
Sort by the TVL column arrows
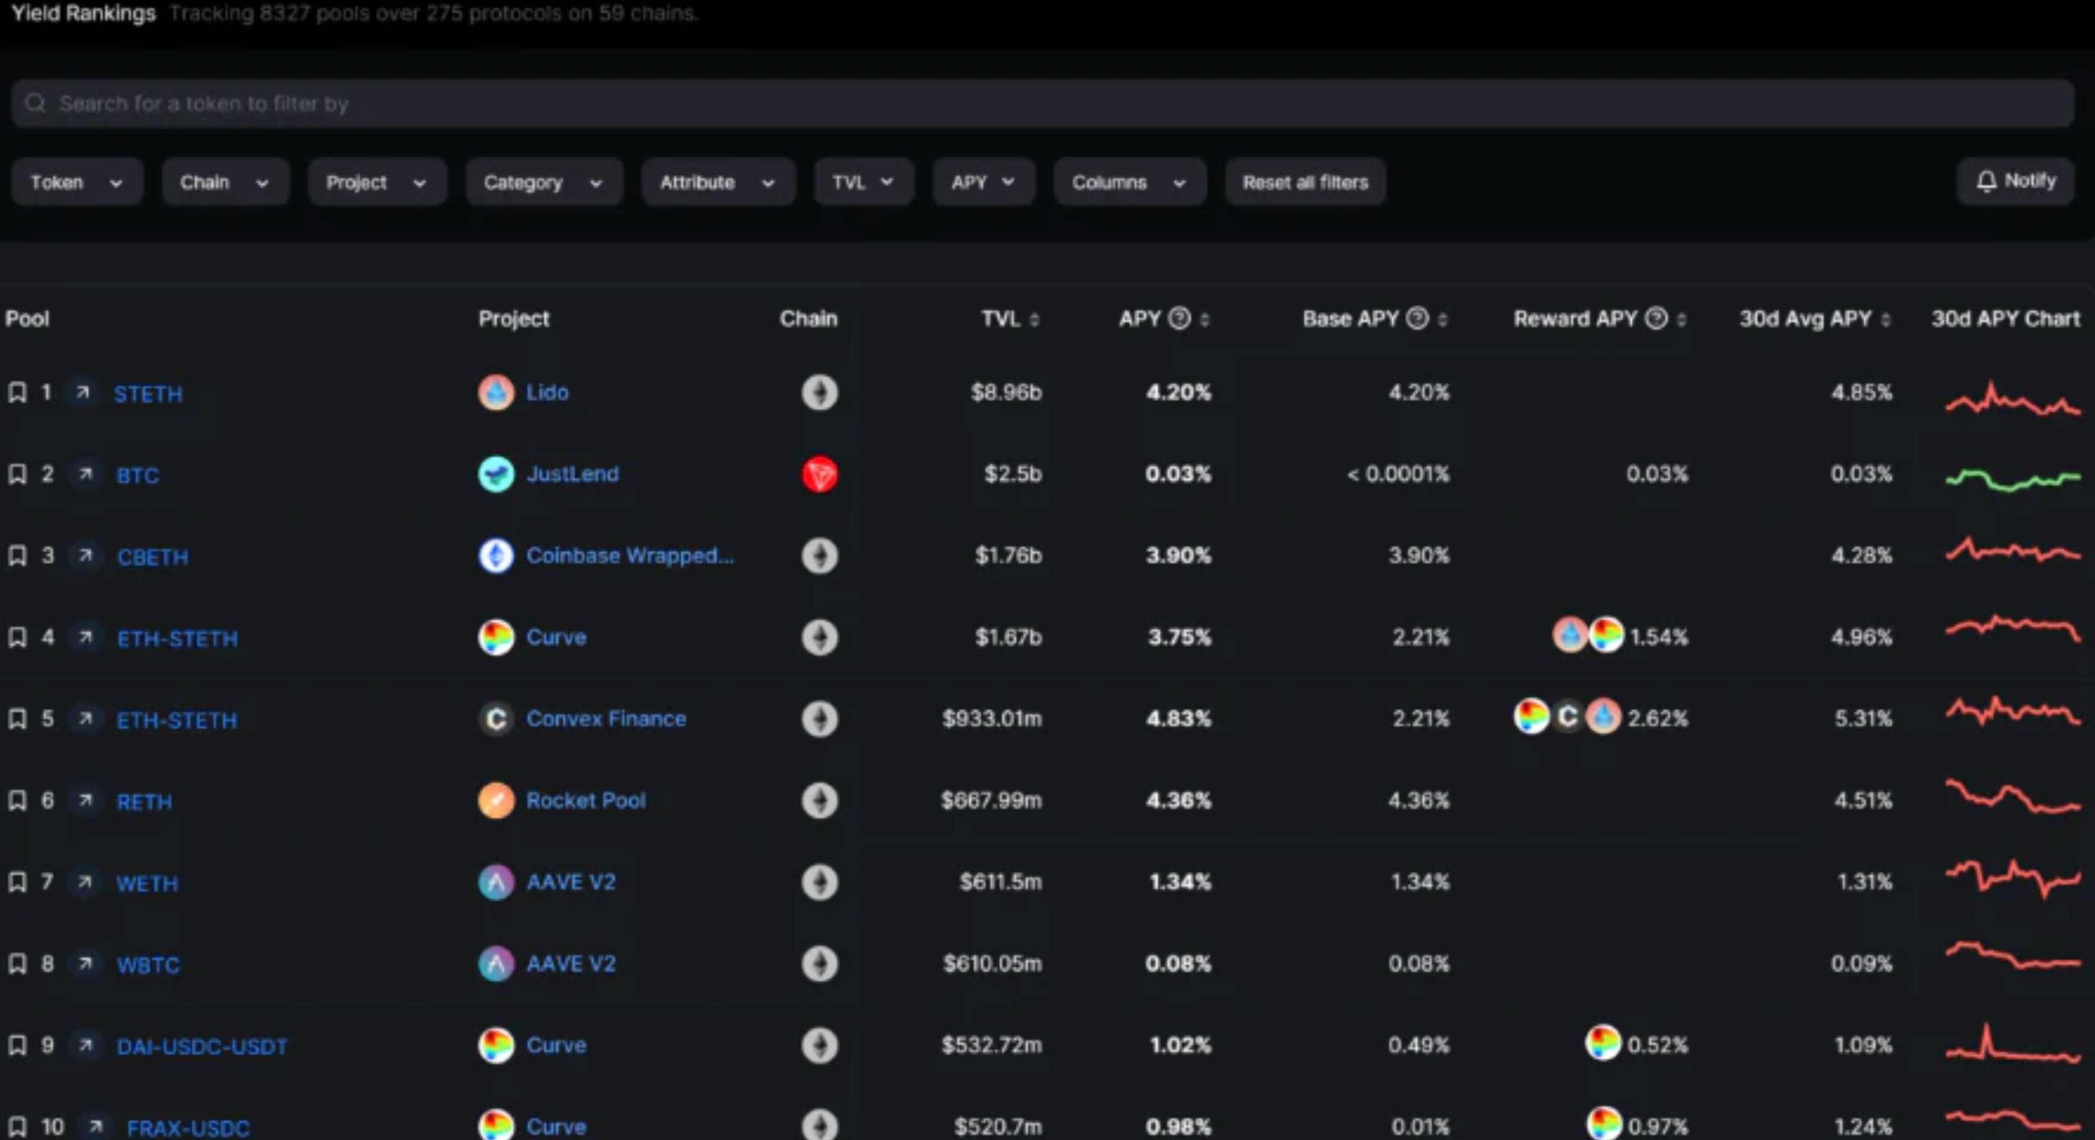point(1034,319)
